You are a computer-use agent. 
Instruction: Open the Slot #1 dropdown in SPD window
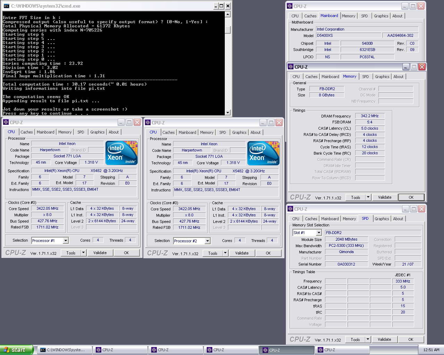pos(319,233)
